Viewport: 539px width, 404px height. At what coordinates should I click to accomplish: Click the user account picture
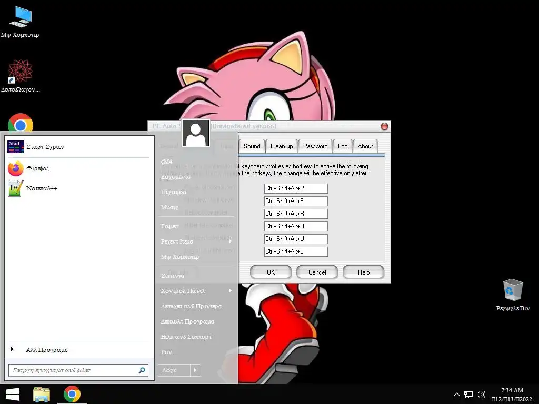point(196,133)
